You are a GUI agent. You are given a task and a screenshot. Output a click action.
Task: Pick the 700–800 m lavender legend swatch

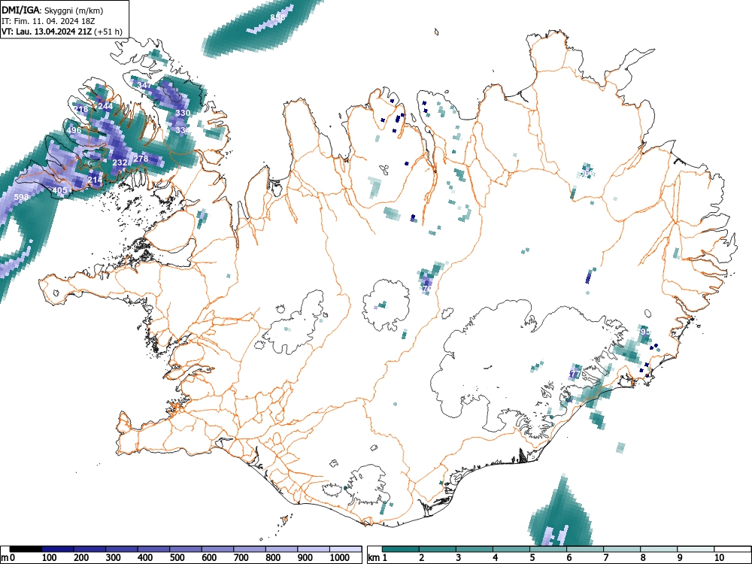250,549
